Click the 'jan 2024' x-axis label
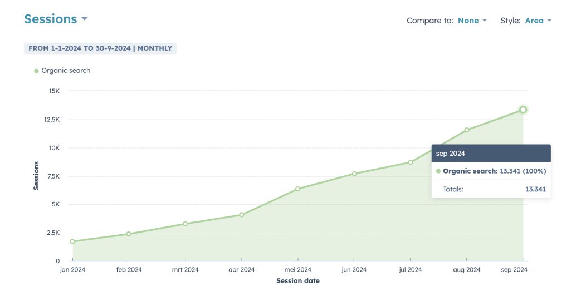Image resolution: width=581 pixels, height=306 pixels. [x=72, y=270]
